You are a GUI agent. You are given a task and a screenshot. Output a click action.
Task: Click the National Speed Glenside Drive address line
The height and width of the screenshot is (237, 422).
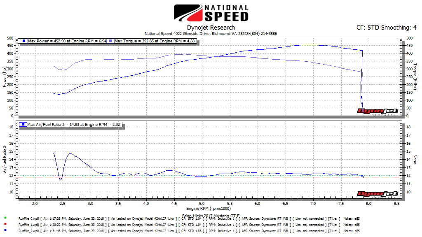pyautogui.click(x=211, y=34)
